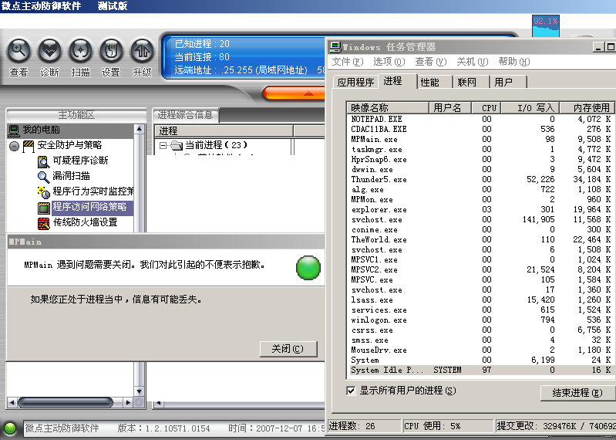This screenshot has height=440, width=616.
Task: Click the Task Manager title bar icon
Action: pos(335,47)
